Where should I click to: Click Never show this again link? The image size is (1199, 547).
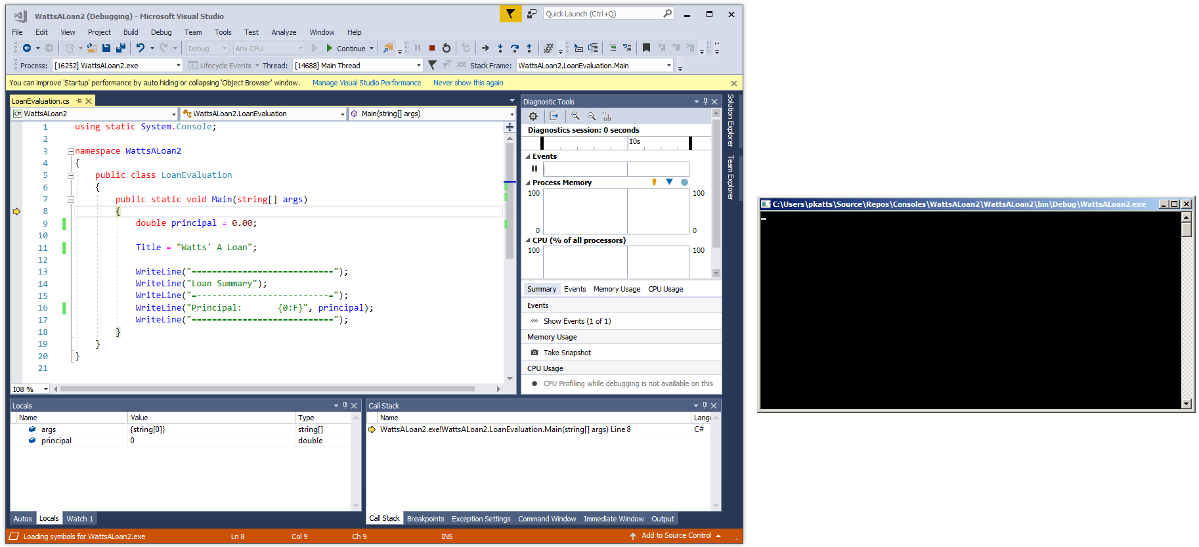pos(468,83)
